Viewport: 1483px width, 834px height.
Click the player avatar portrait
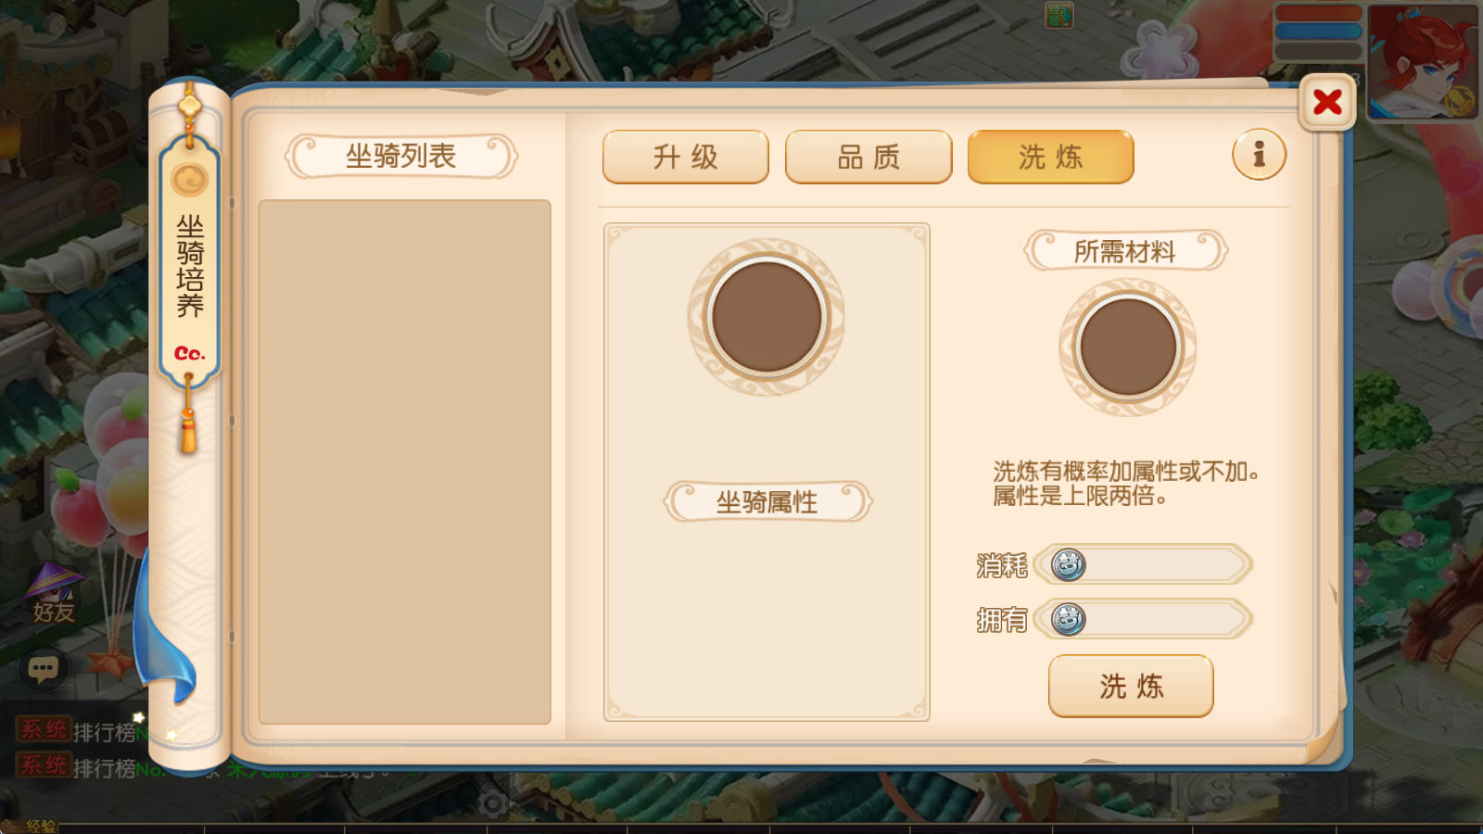[1423, 61]
